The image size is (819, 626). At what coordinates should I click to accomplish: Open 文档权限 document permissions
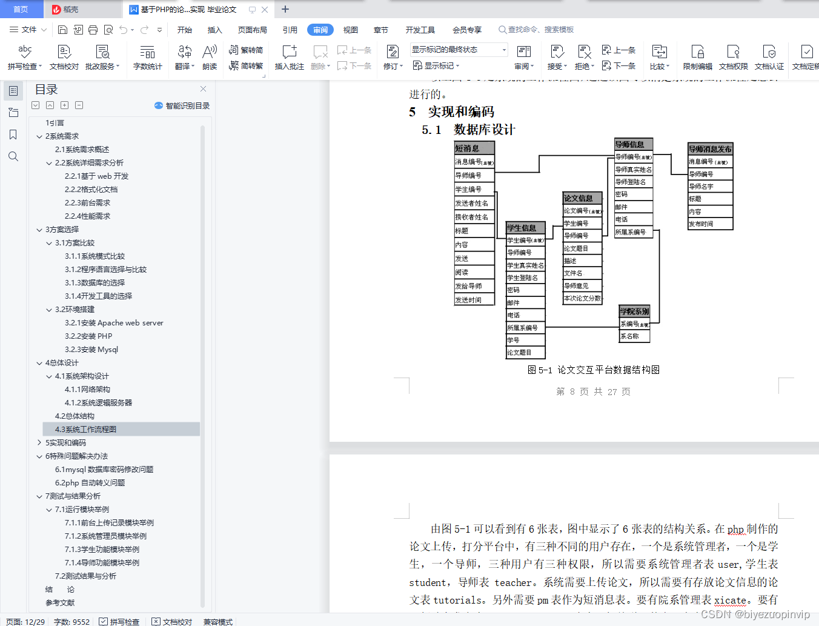point(733,58)
